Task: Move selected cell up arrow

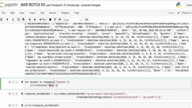Action: [30, 19]
